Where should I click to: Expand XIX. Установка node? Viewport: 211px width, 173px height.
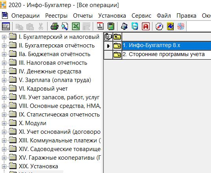4,166
